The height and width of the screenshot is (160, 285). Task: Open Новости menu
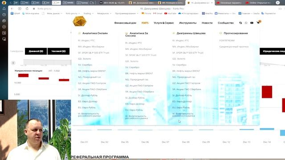(207, 23)
